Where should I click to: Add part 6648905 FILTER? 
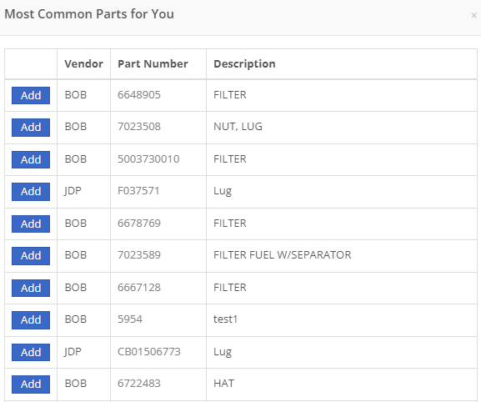pos(31,95)
